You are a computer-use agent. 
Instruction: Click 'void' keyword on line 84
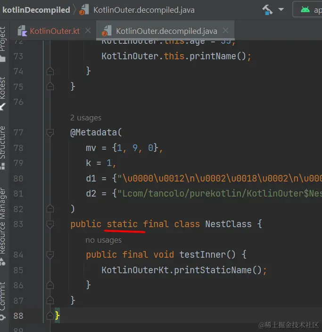coord(164,254)
